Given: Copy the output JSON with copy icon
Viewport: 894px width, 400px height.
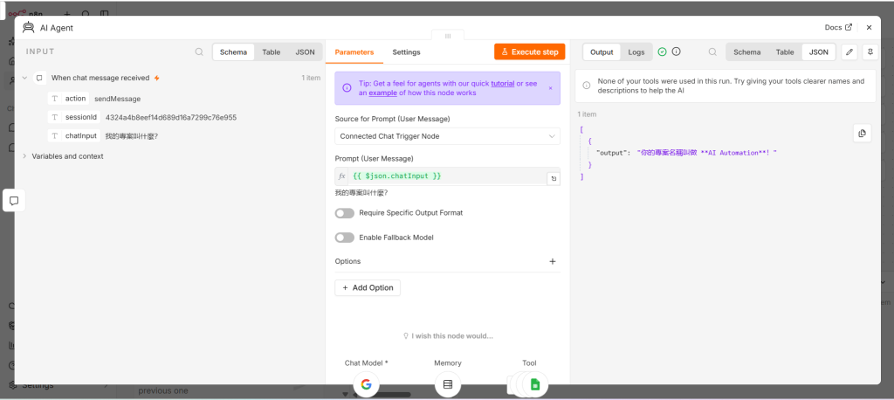Looking at the screenshot, I should tap(862, 133).
